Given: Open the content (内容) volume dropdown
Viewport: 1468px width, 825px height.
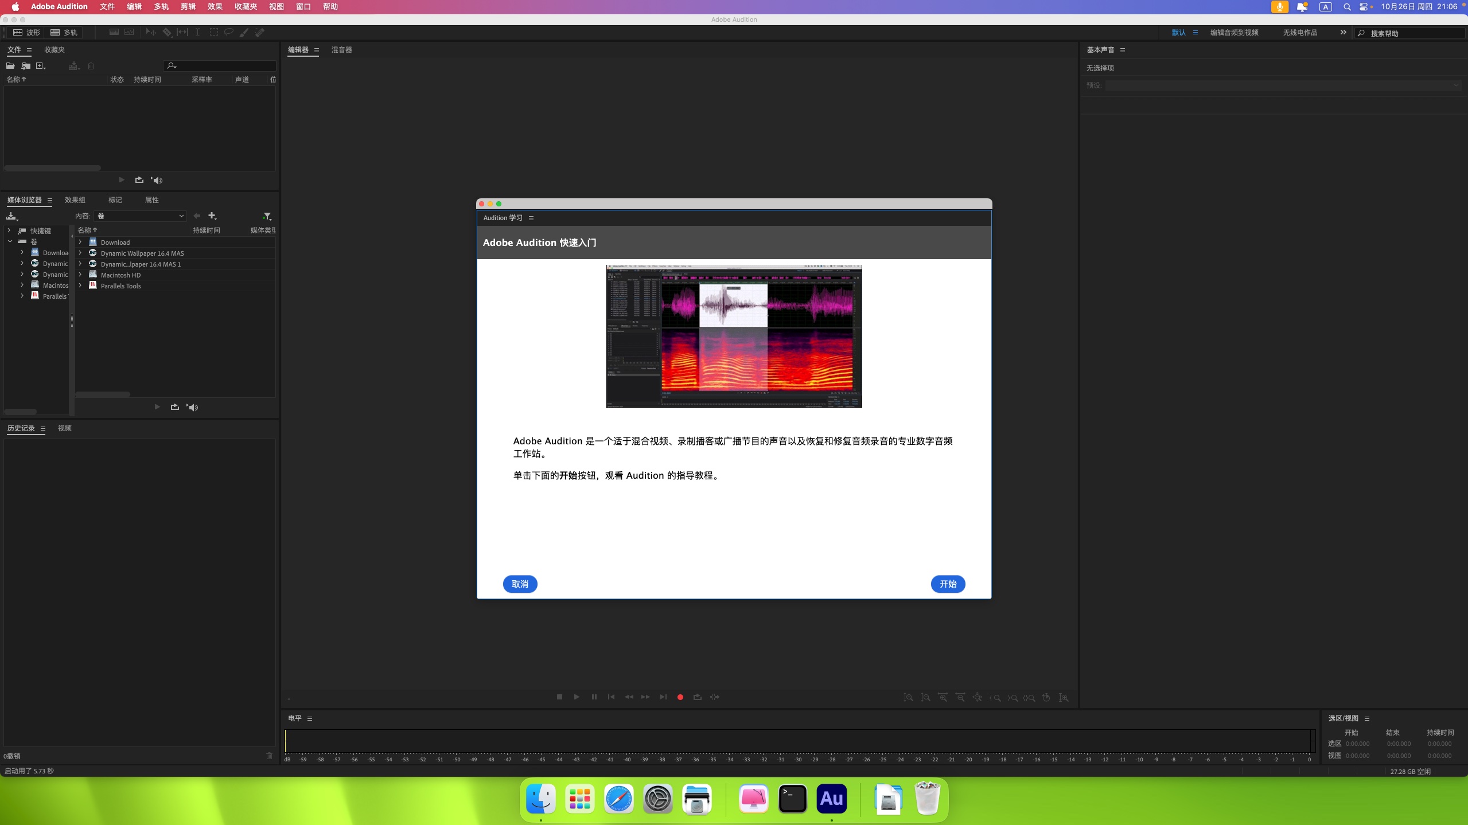Looking at the screenshot, I should point(141,216).
